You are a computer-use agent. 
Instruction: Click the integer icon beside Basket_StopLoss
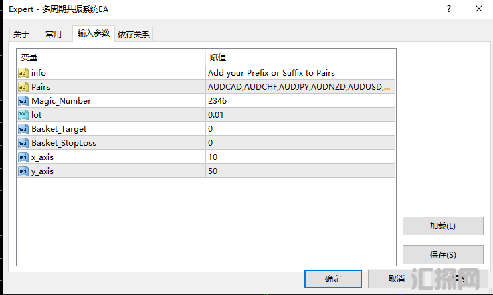coord(23,143)
